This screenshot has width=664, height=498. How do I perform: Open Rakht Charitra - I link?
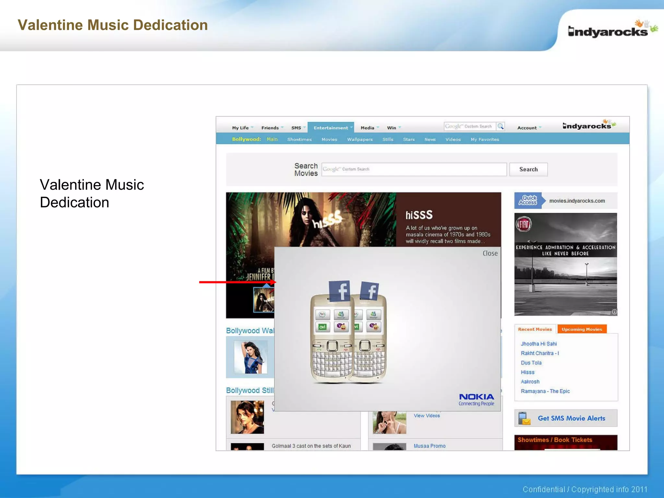pyautogui.click(x=540, y=353)
